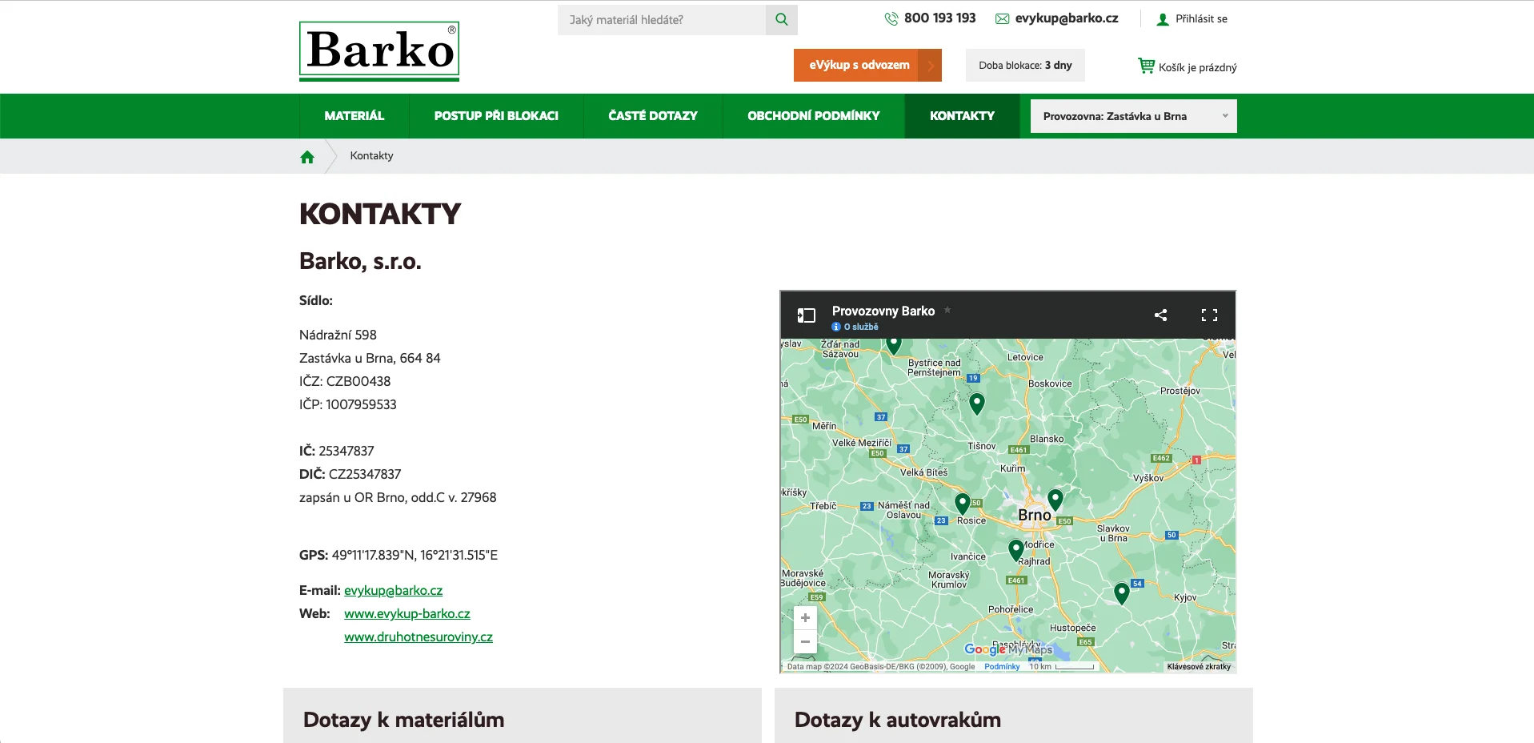Click the search magnifier button
The width and height of the screenshot is (1534, 743).
782,20
